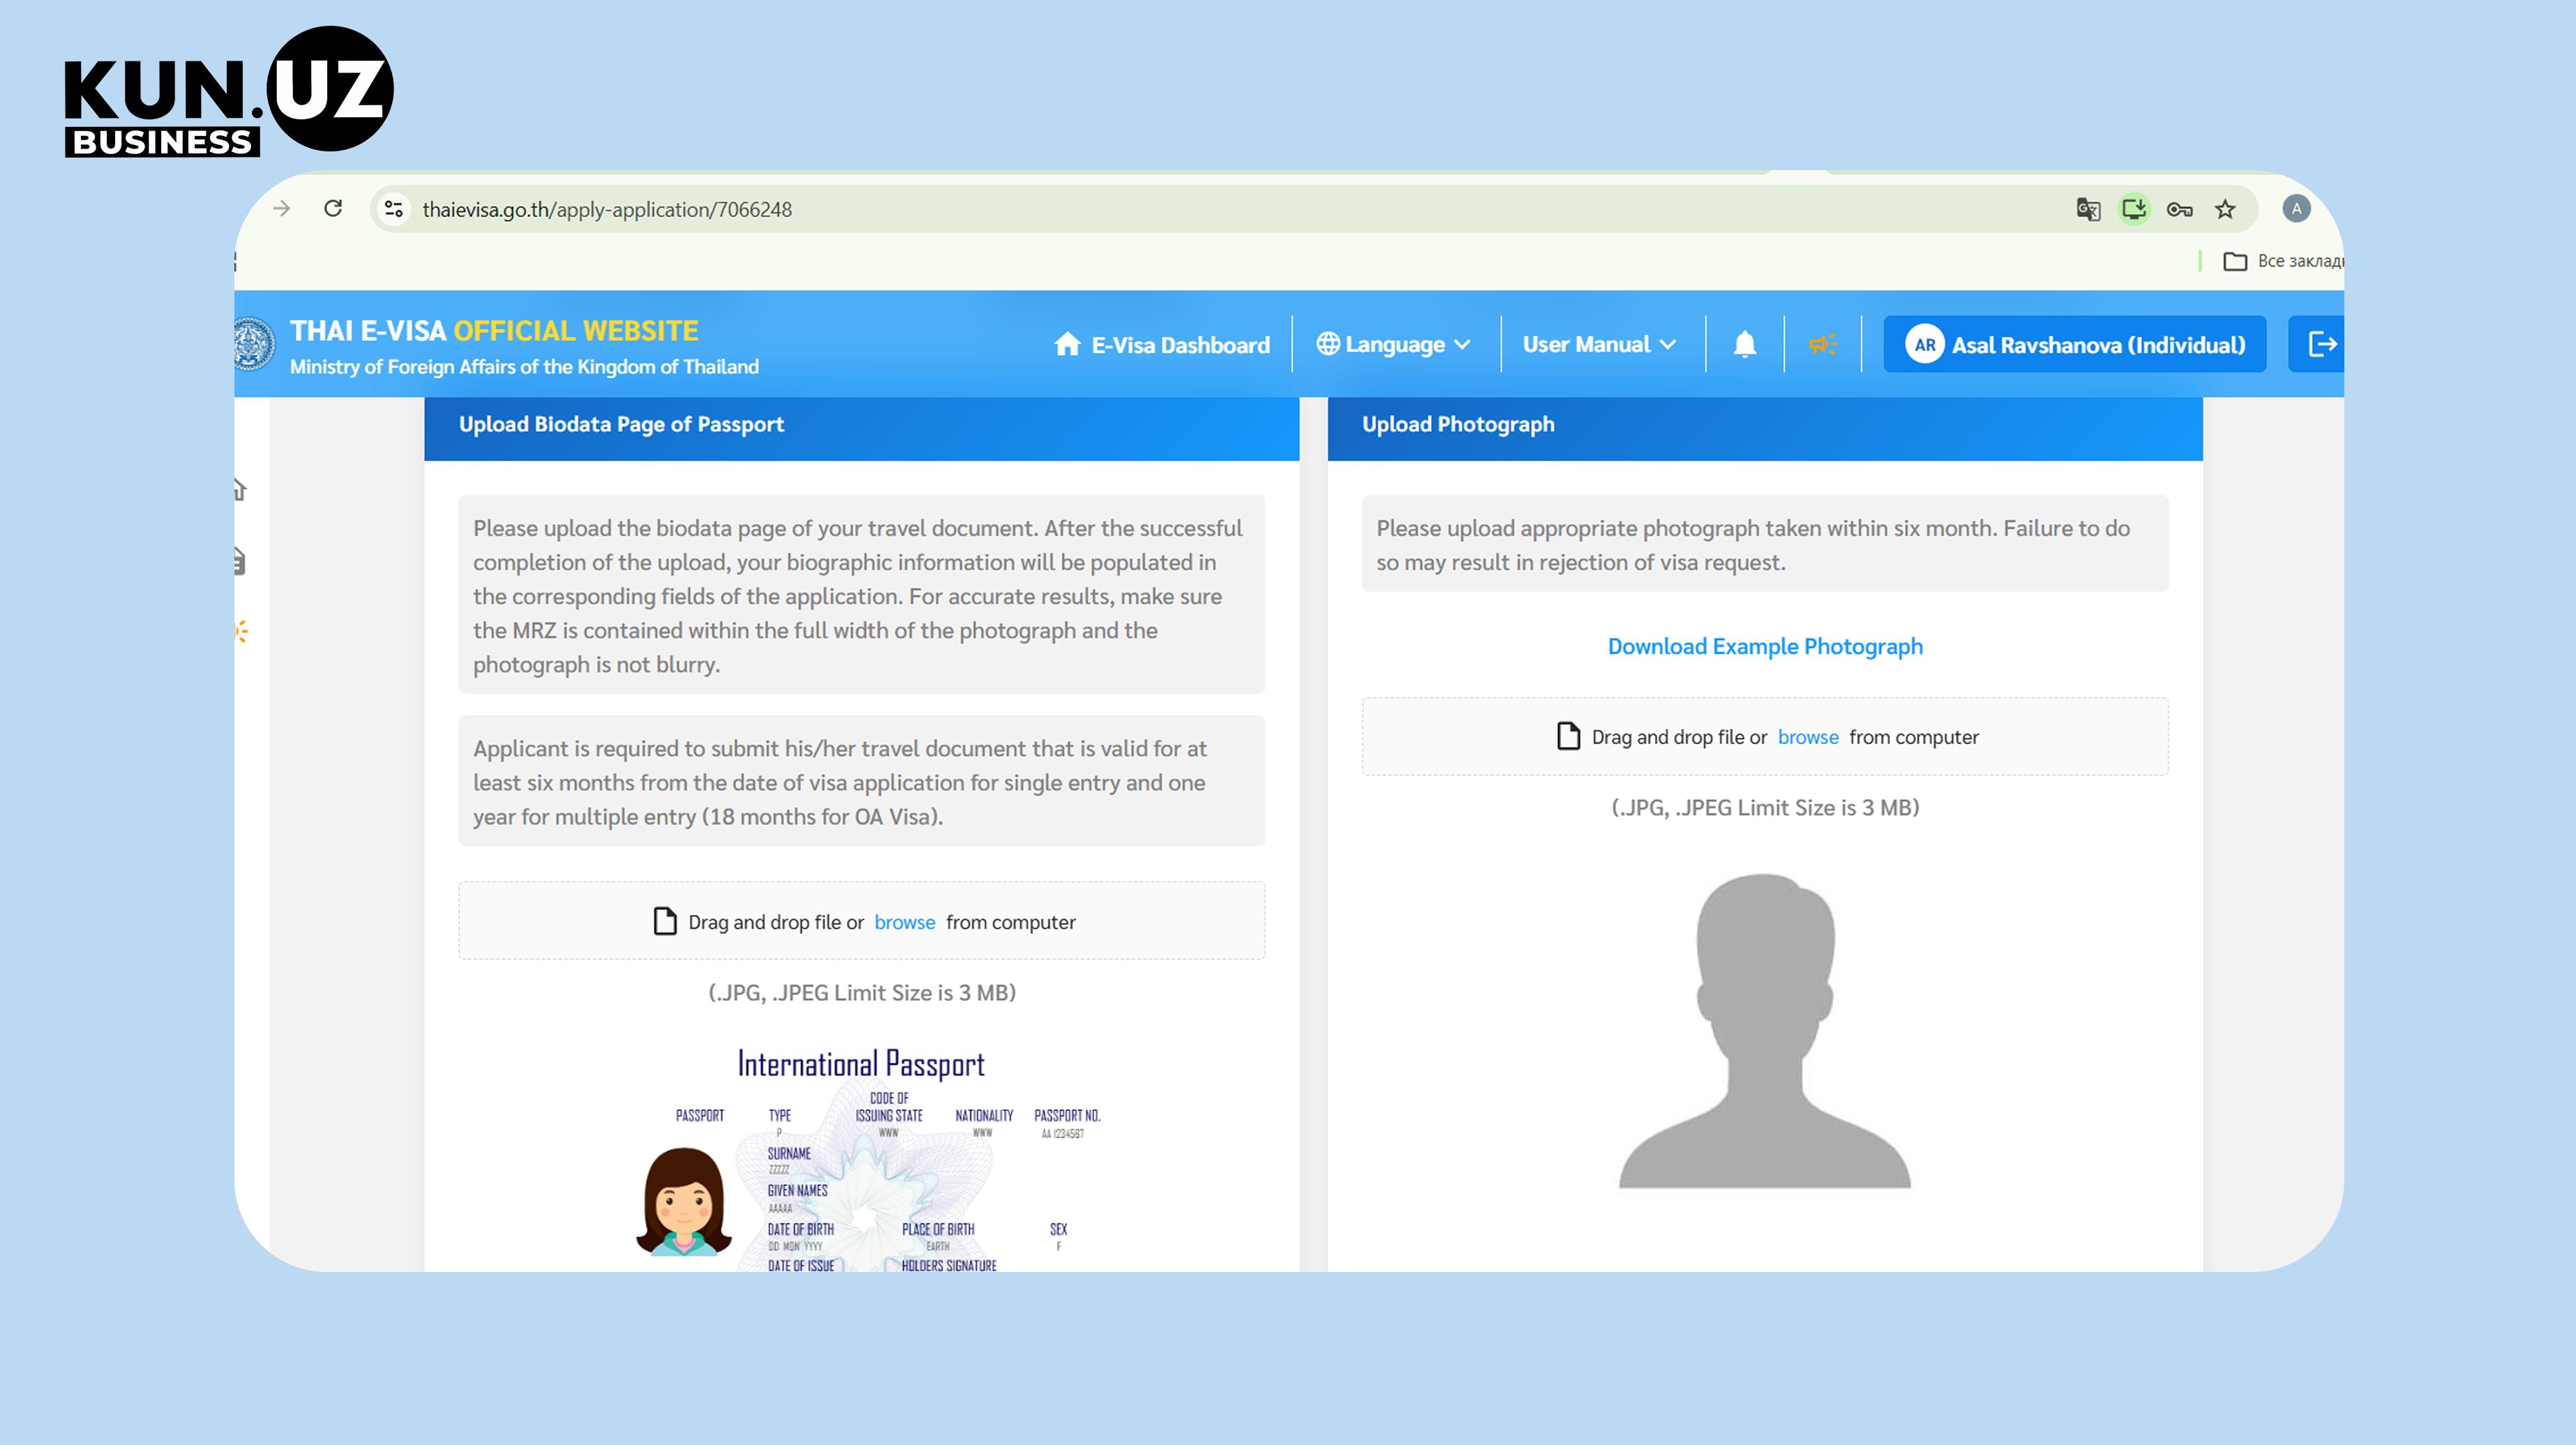Open the notifications bell
Screen dimensions: 2576x1445
1745,345
